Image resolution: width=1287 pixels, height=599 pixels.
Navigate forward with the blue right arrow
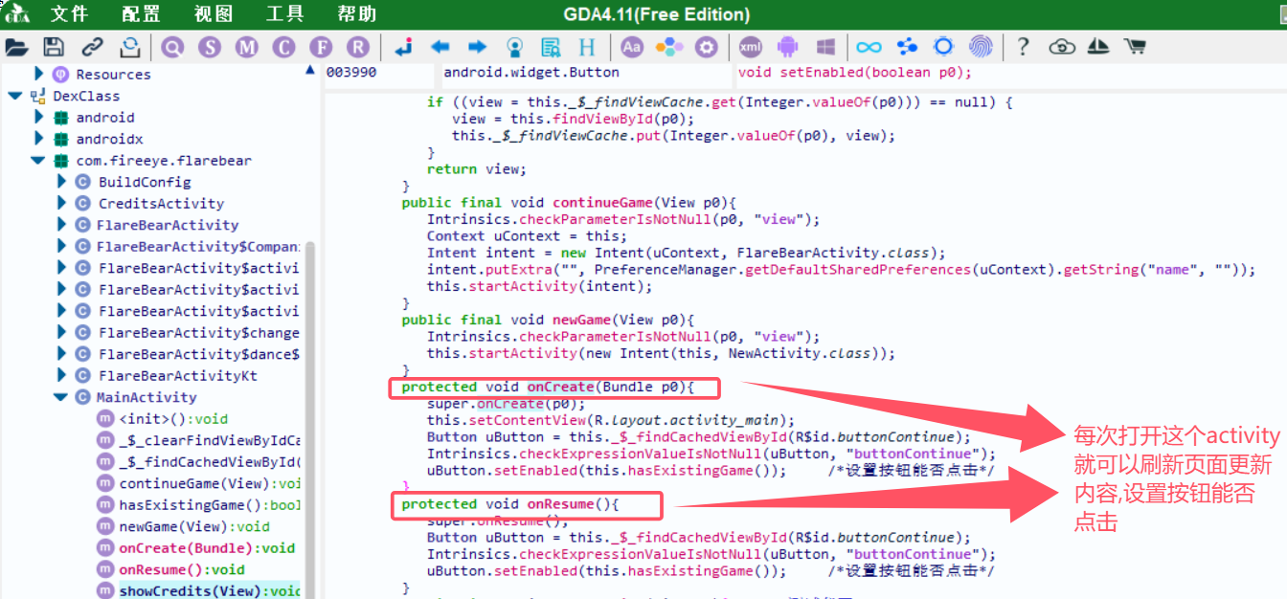(477, 46)
